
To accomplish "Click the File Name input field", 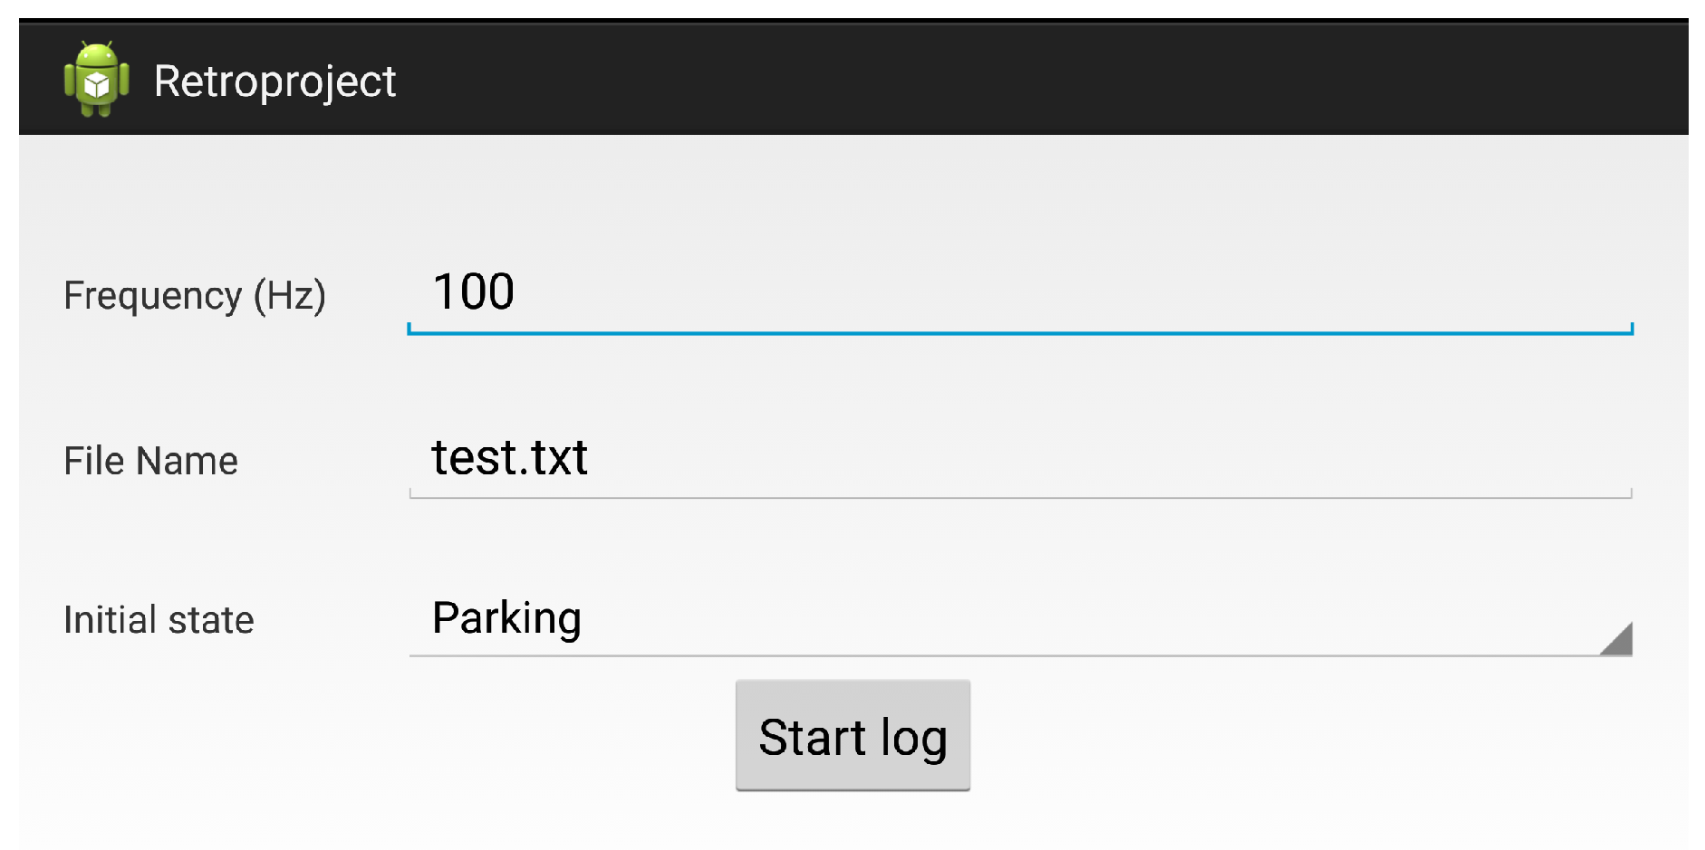I will point(1019,459).
